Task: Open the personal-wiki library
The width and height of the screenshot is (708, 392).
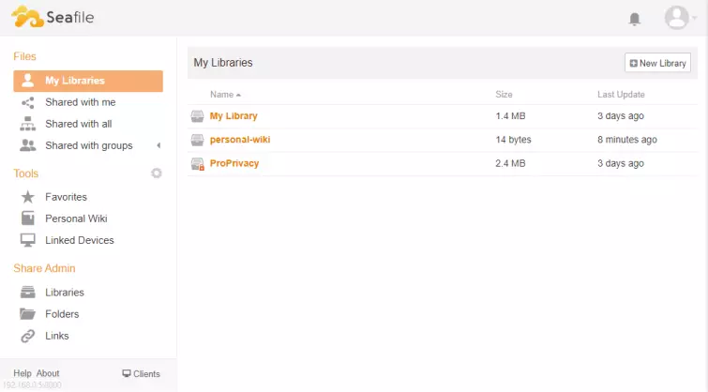Action: tap(240, 140)
